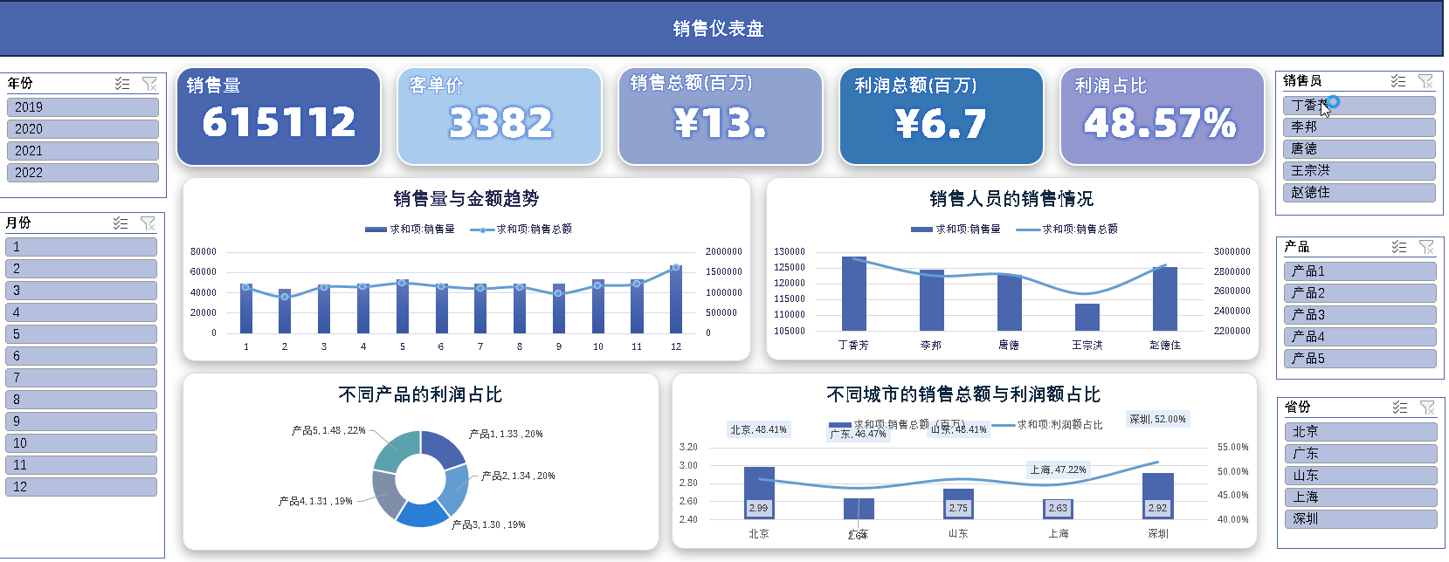Image resolution: width=1449 pixels, height=562 pixels.
Task: Click the 销售人员的销售情况 chart title
Action: pos(1011,199)
